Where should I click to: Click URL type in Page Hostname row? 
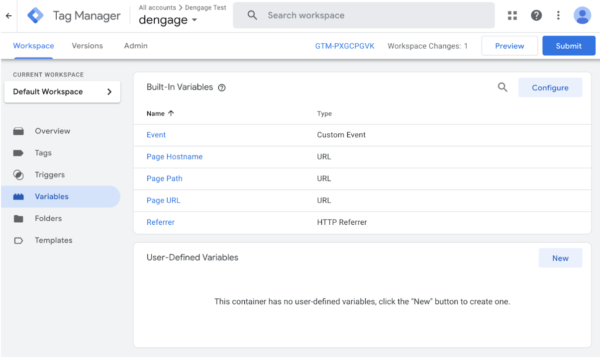(x=324, y=157)
